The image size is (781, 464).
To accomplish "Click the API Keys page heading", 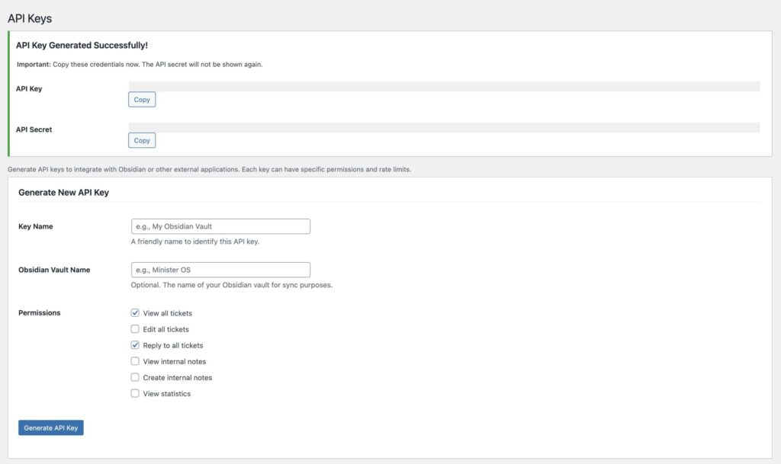I will 30,18.
